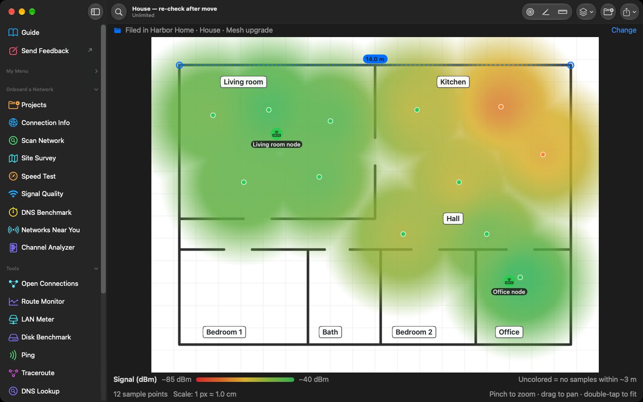Click the Open Connections icon

click(x=13, y=283)
